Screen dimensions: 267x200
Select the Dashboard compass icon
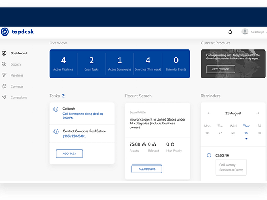(4, 53)
